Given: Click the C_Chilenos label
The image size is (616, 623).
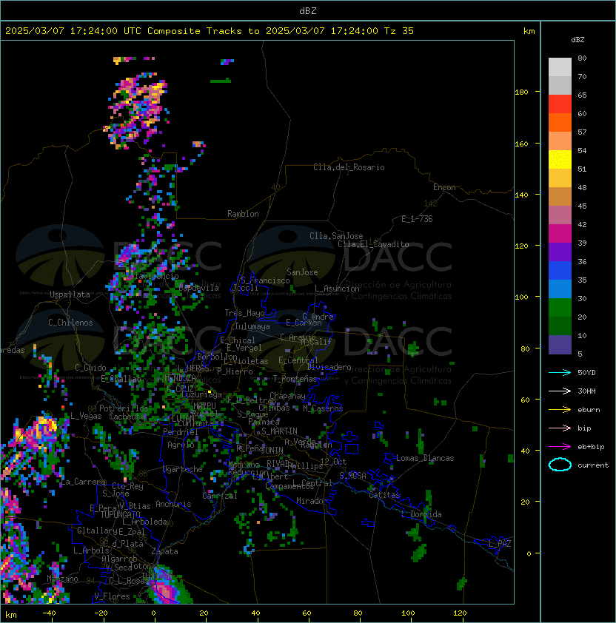Looking at the screenshot, I should click(x=70, y=323).
